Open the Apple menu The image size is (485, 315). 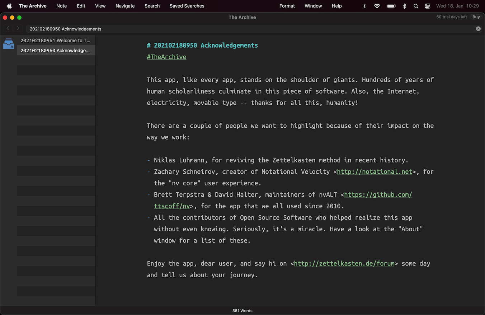pyautogui.click(x=9, y=6)
